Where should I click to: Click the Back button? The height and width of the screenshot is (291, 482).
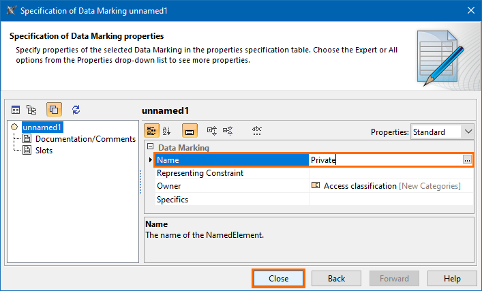tap(336, 279)
